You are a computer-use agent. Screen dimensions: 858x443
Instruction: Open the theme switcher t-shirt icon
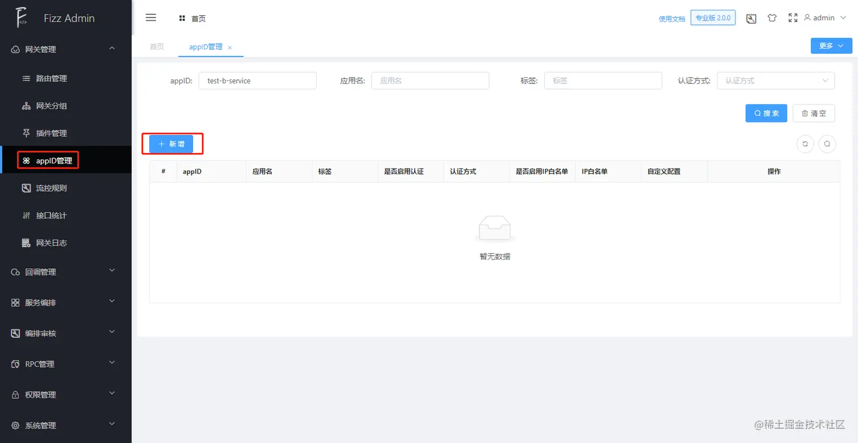772,18
